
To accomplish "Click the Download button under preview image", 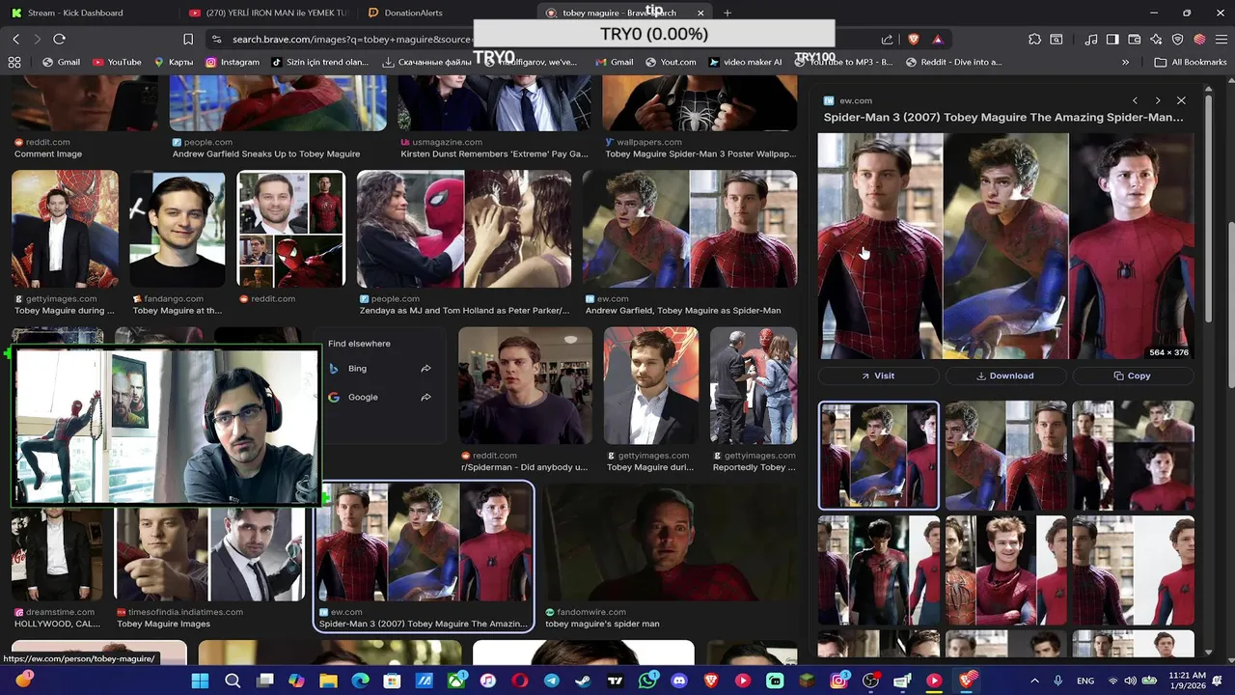I will point(1005,375).
